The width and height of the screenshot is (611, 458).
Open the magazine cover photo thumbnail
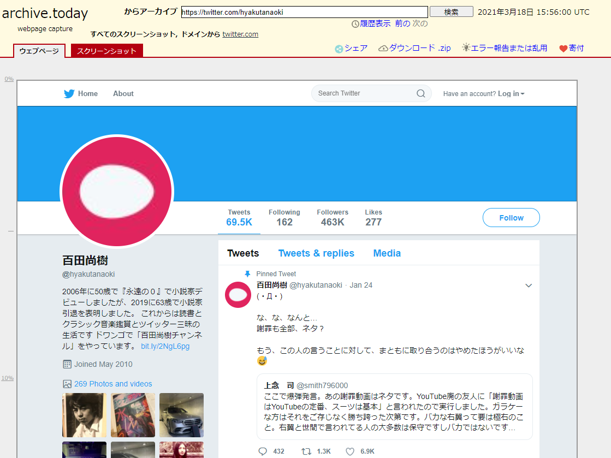coord(133,415)
